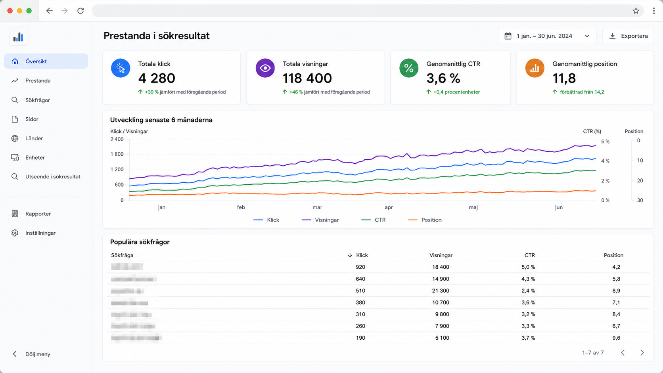Sort table by Position column header

pos(613,255)
